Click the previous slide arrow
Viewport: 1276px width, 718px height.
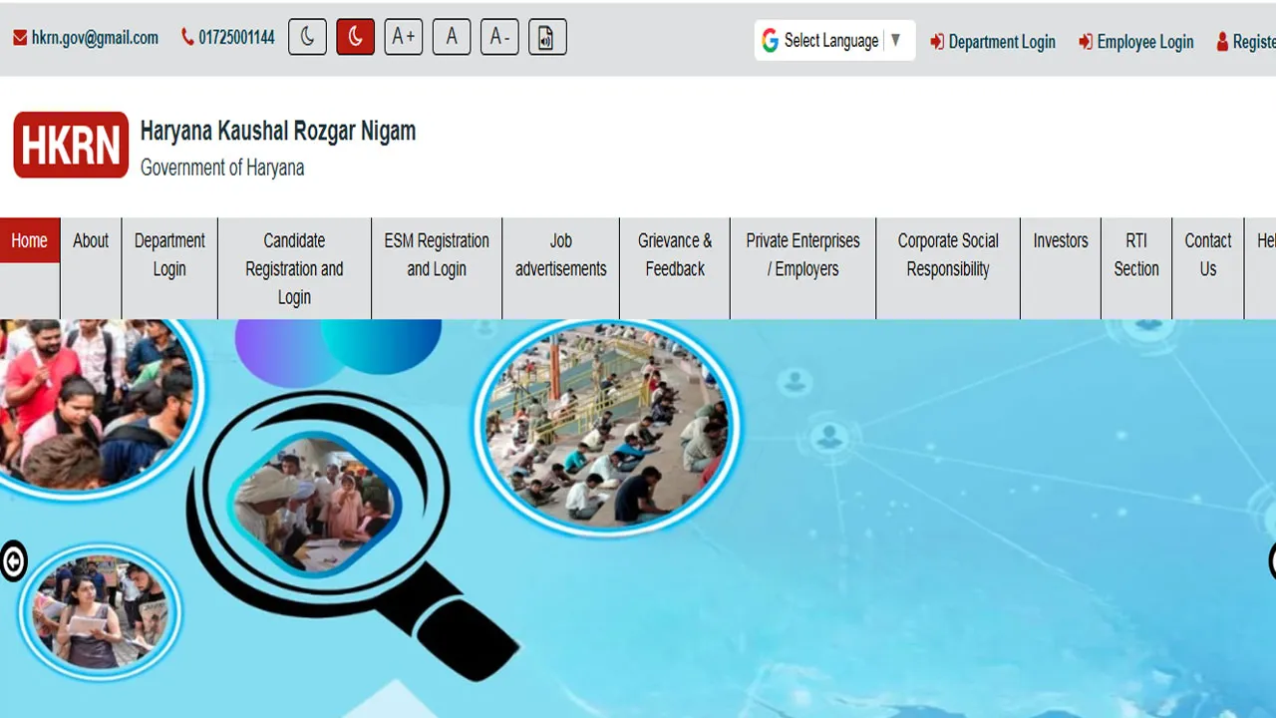click(x=13, y=561)
